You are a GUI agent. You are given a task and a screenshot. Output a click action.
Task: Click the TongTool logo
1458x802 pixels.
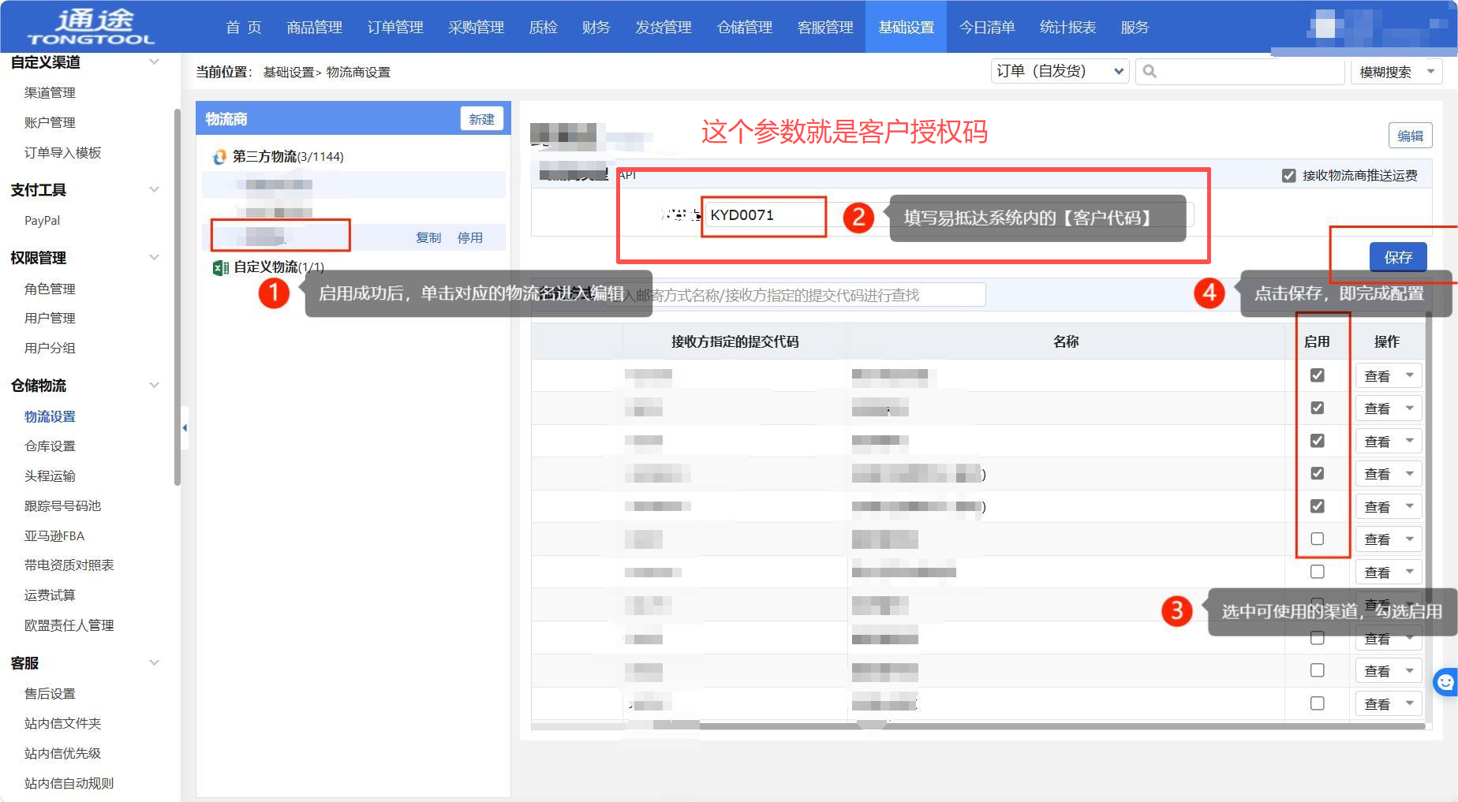point(91,27)
